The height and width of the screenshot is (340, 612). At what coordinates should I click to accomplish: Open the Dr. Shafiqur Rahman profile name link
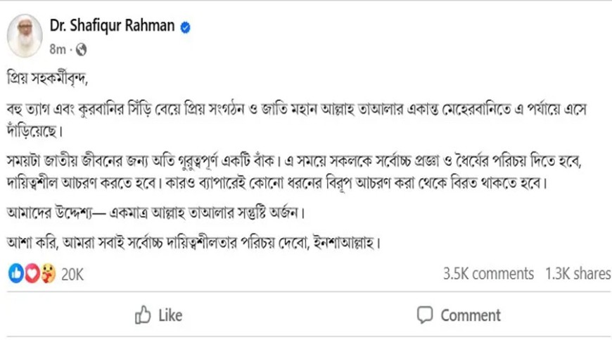click(x=112, y=27)
